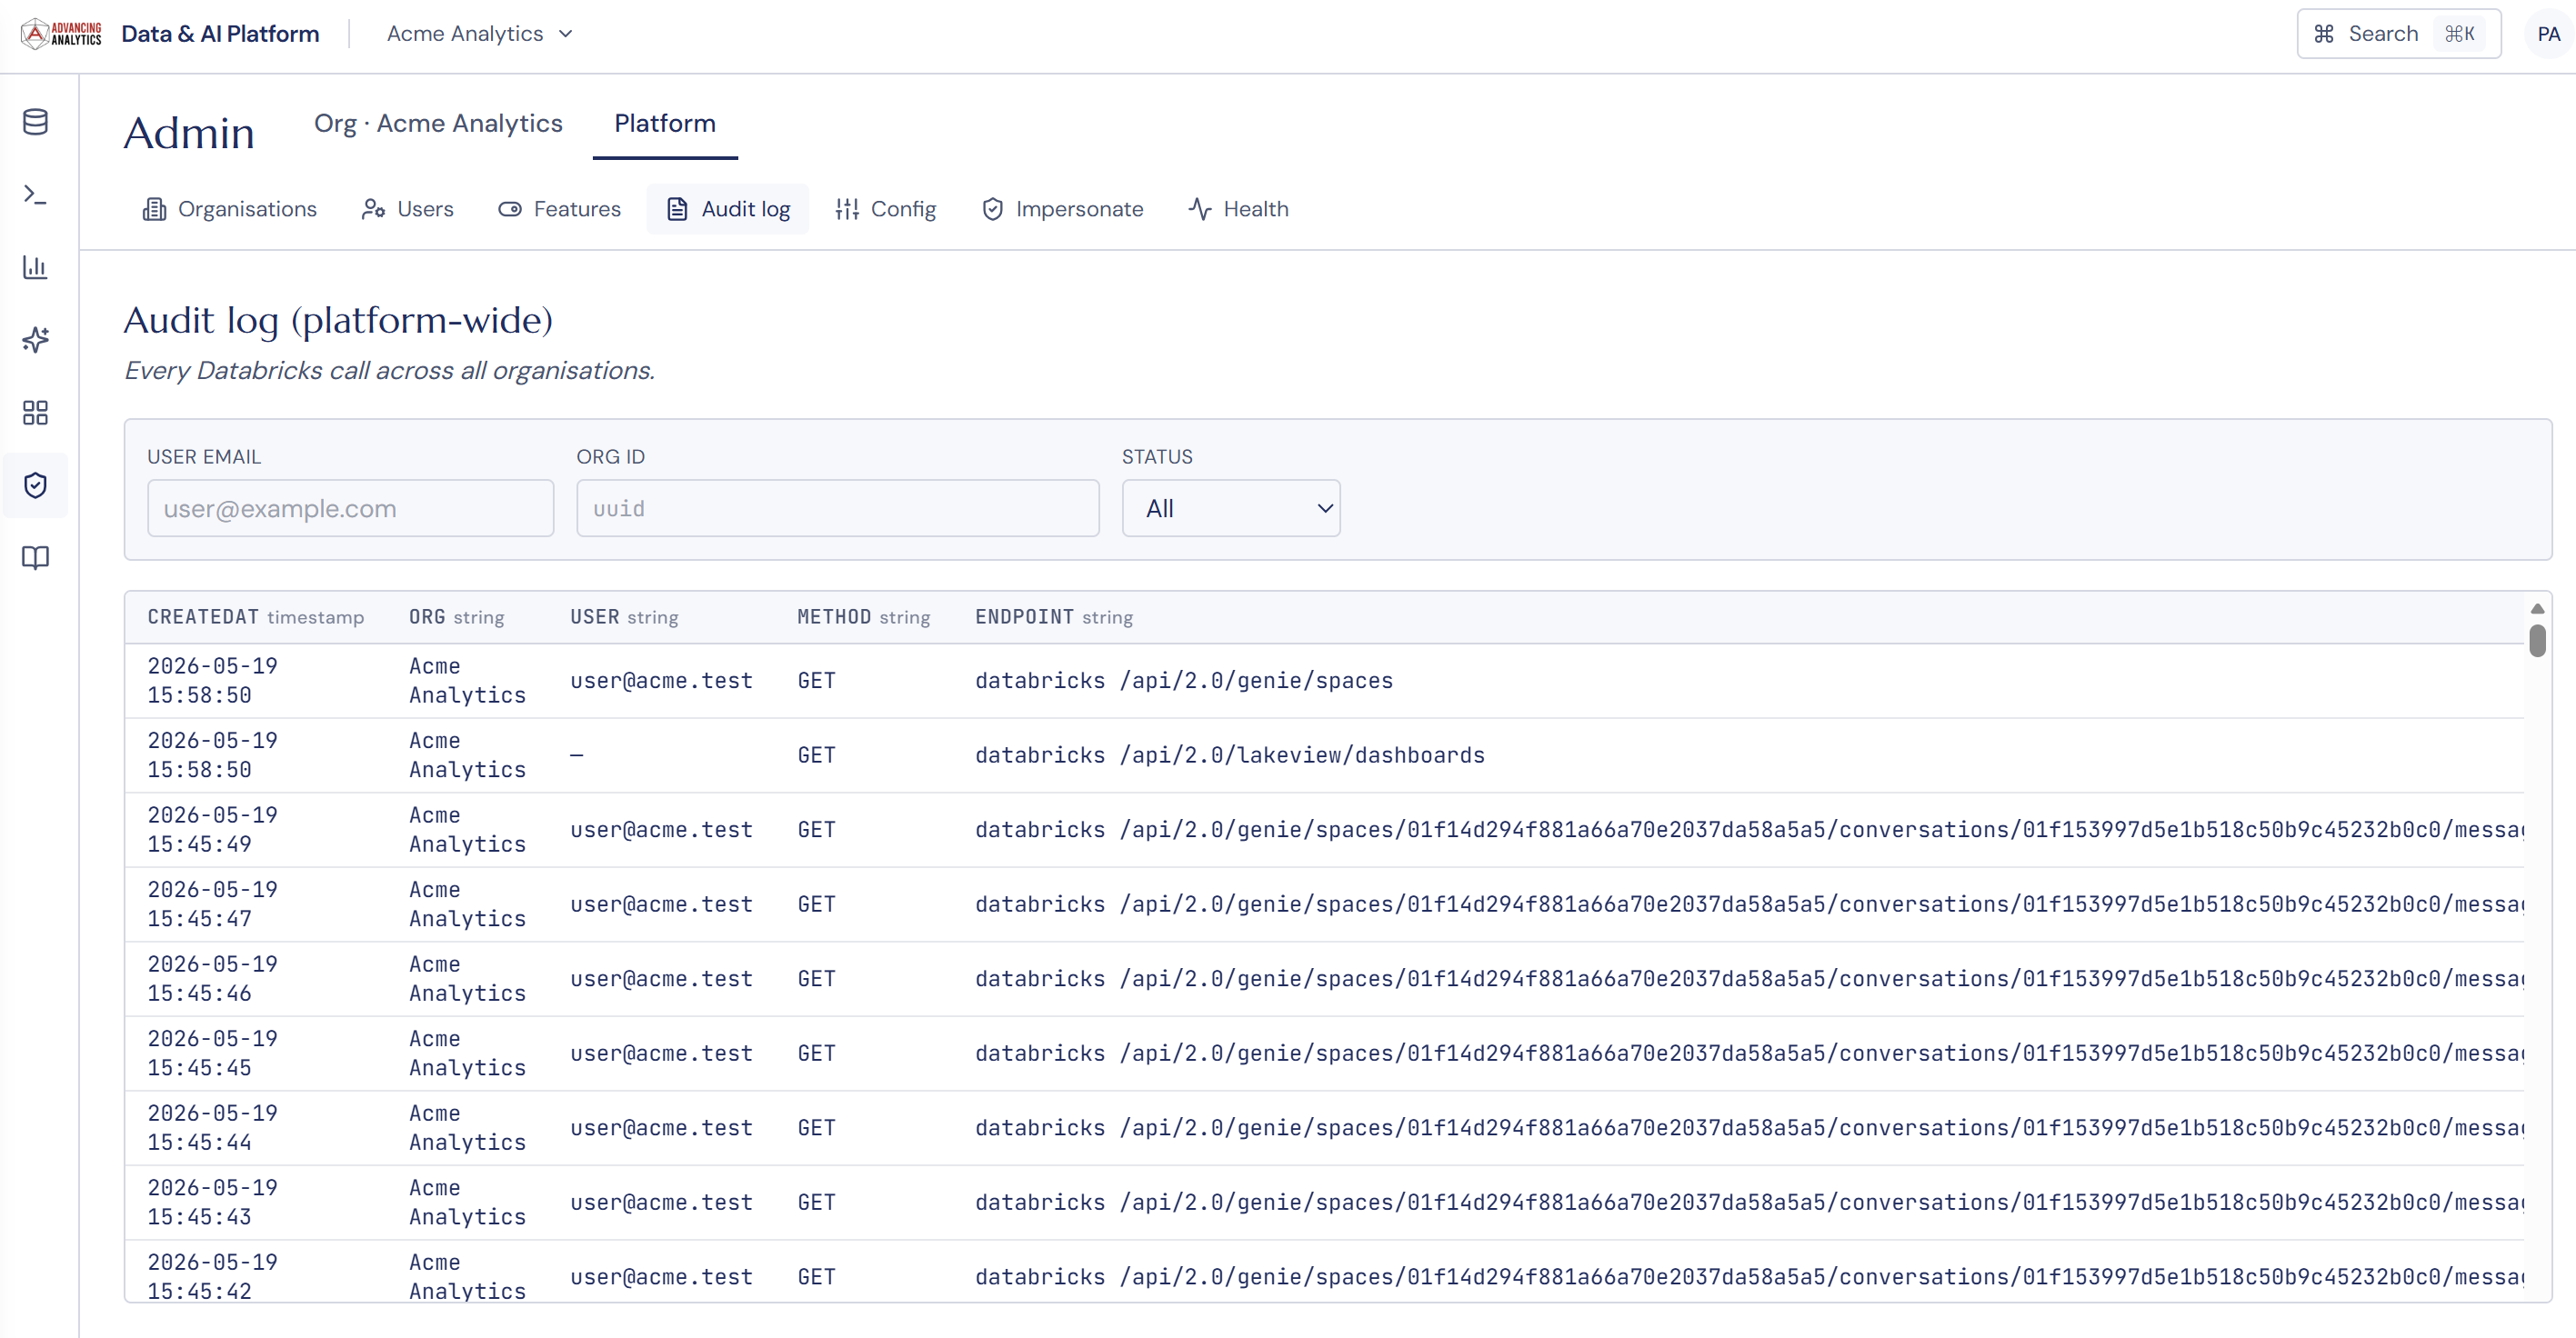Image resolution: width=2576 pixels, height=1338 pixels.
Task: Click the PA user avatar
Action: coord(2548,34)
